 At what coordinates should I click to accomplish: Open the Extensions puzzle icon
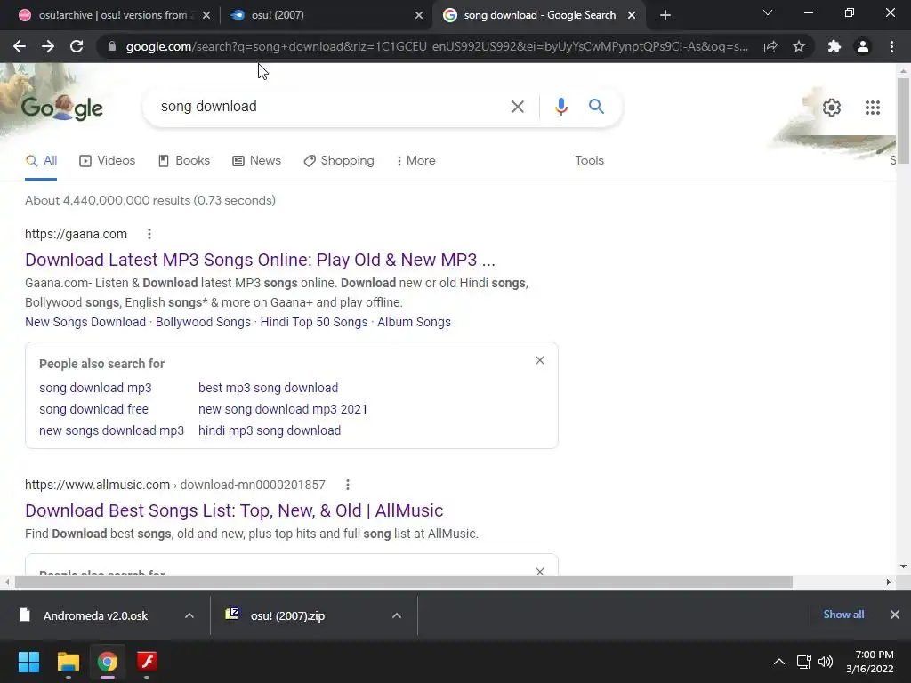coord(834,46)
